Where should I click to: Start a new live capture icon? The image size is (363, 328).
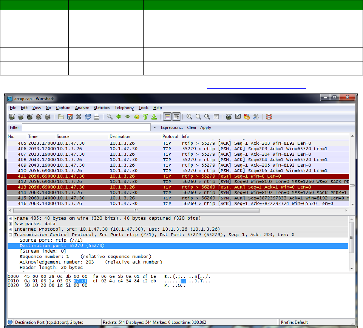[x=30, y=116]
